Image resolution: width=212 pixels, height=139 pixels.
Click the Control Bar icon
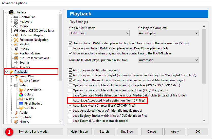coord(16,17)
